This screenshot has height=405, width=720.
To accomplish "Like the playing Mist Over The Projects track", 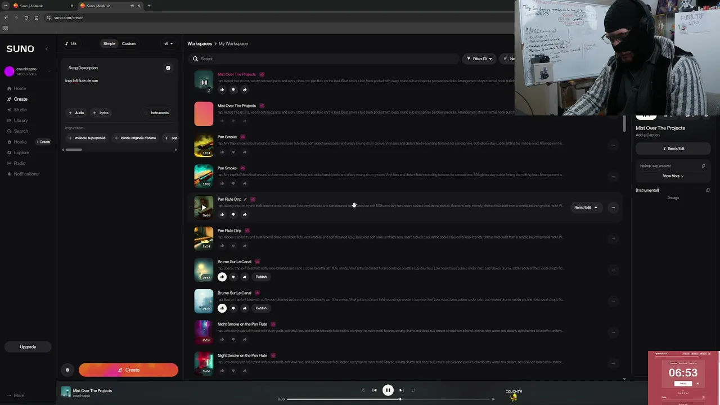I will click(222, 89).
